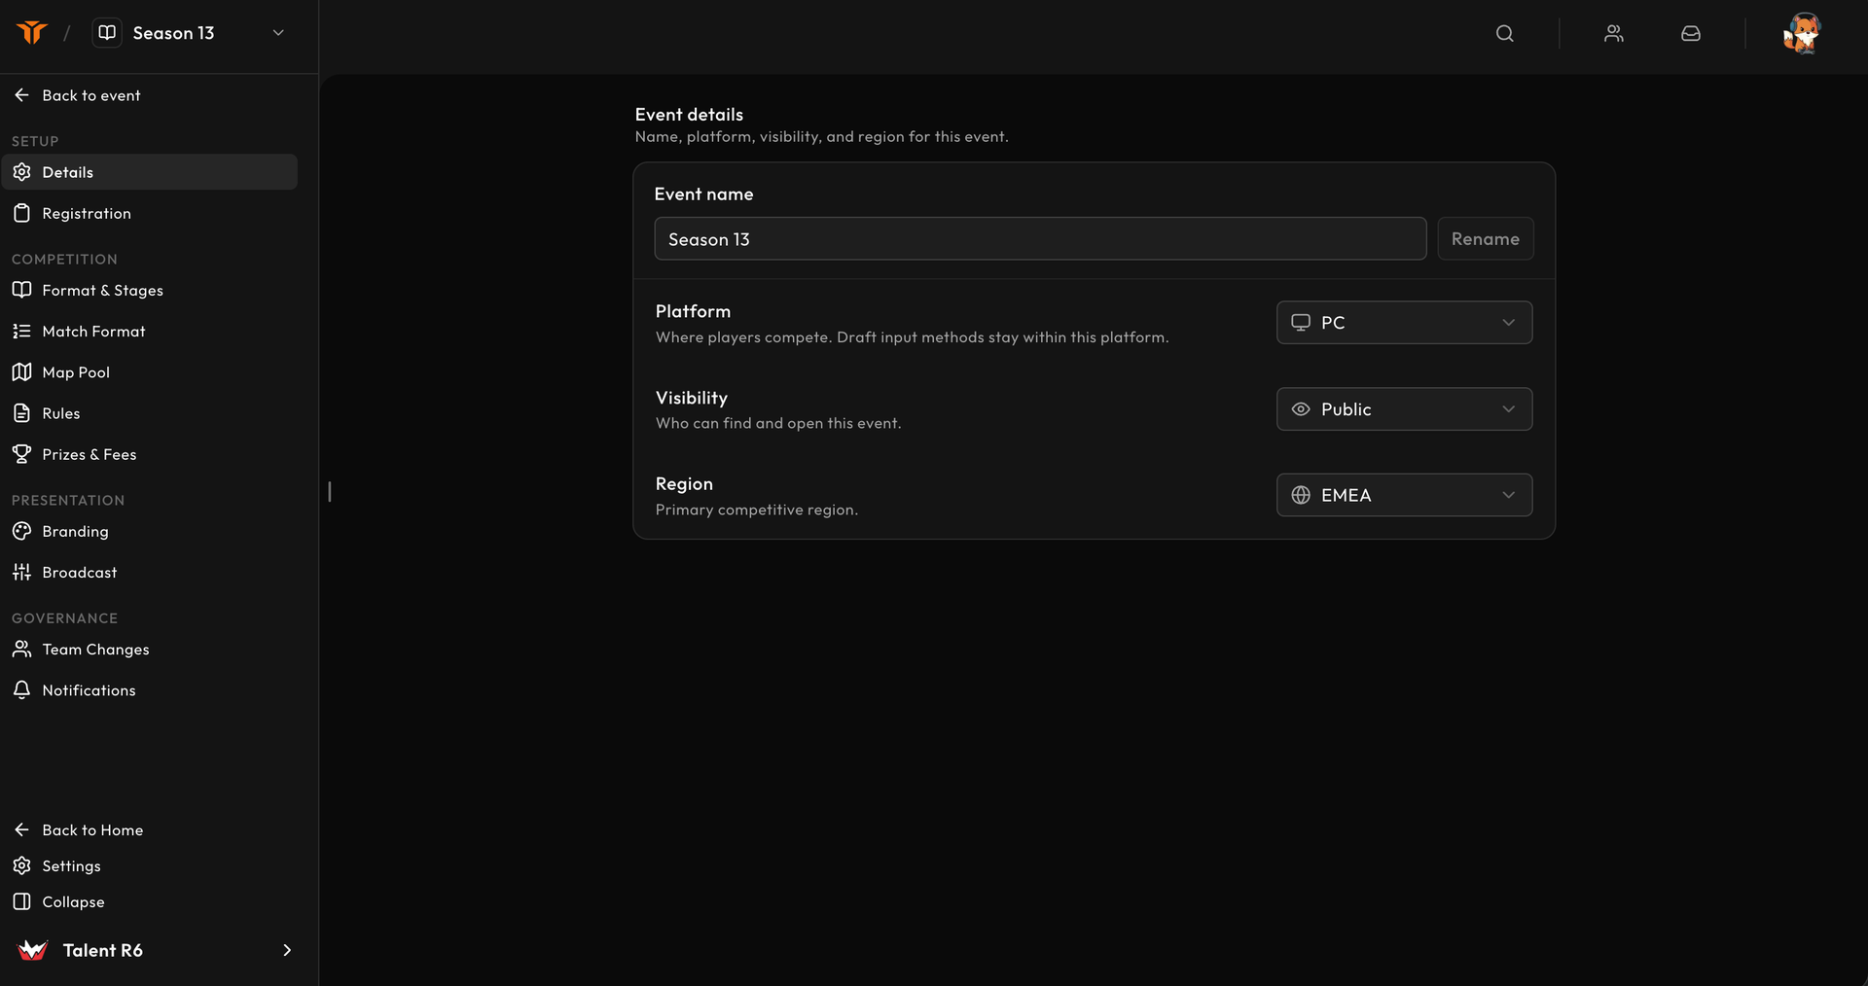Click the Map Pool map icon
The height and width of the screenshot is (986, 1868).
21,372
